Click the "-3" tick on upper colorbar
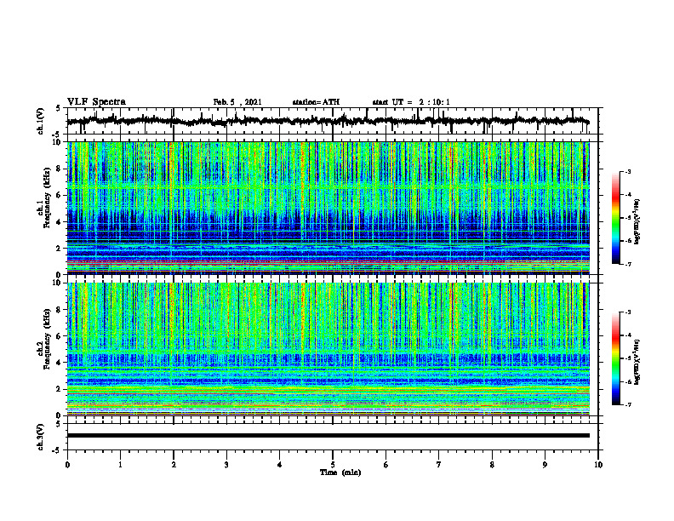 pyautogui.click(x=628, y=172)
